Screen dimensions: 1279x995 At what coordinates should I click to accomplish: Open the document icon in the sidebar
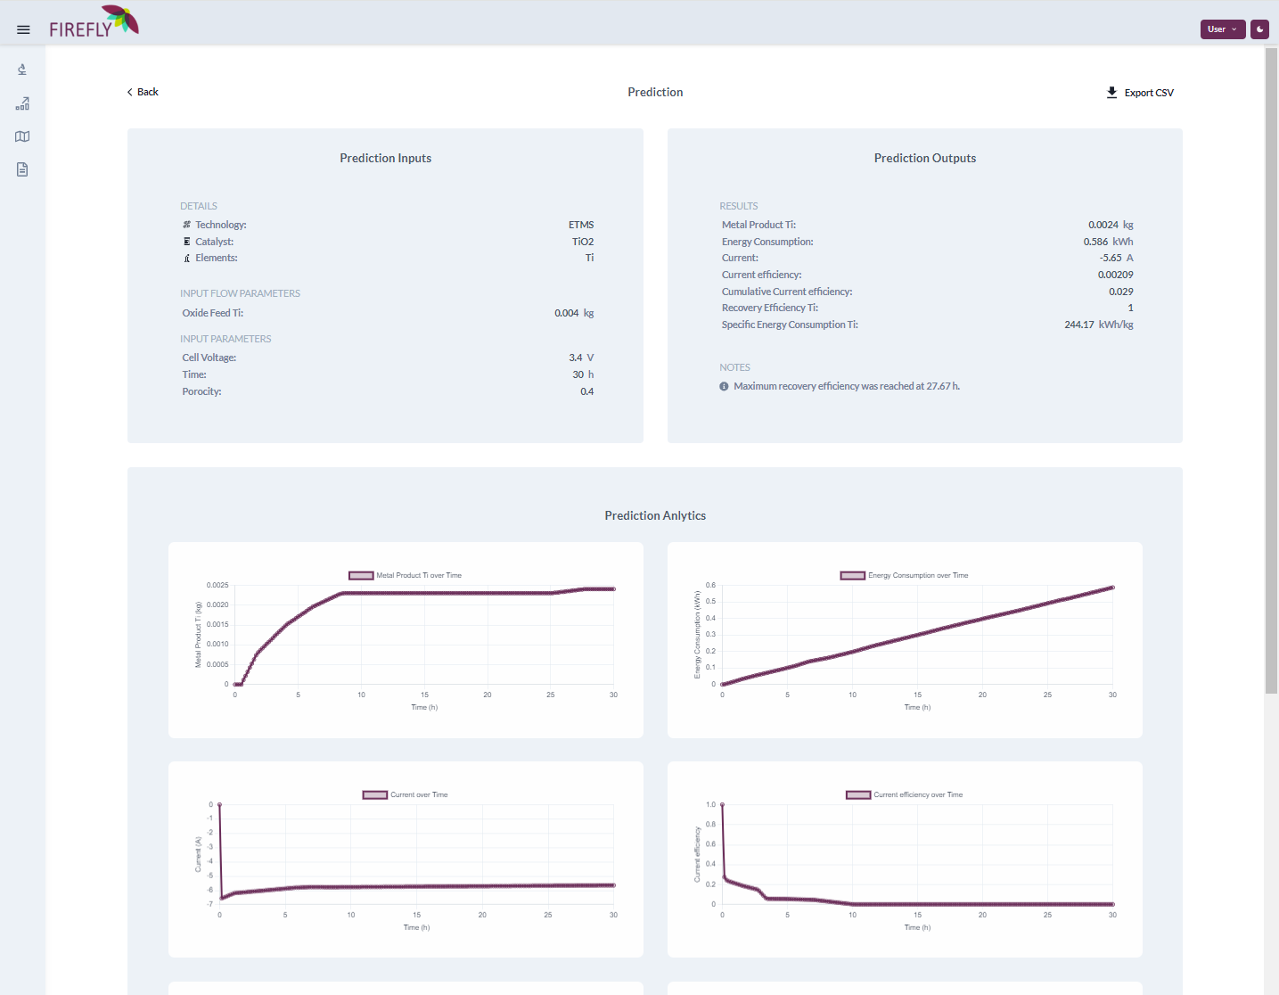point(22,169)
